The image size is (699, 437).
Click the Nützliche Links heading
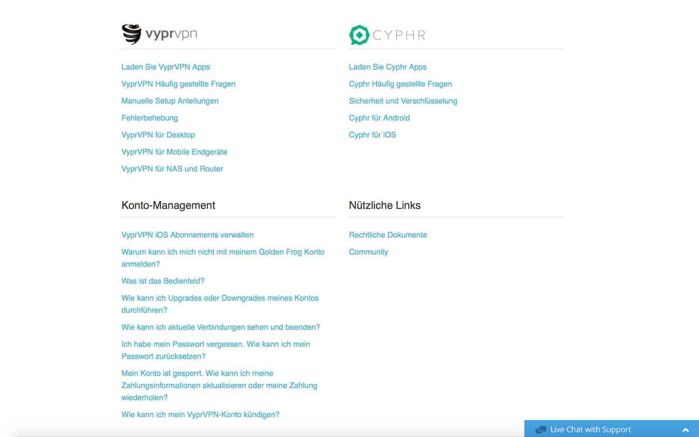[x=384, y=205]
